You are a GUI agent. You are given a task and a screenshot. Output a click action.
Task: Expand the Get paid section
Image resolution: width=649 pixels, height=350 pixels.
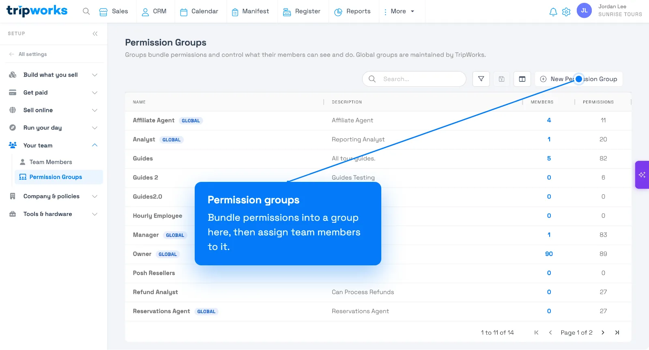coord(95,93)
